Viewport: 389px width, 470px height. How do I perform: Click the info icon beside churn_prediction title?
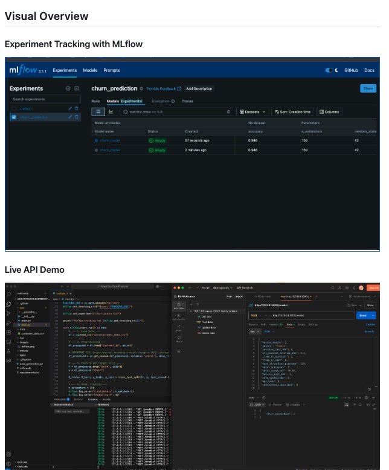(x=141, y=89)
